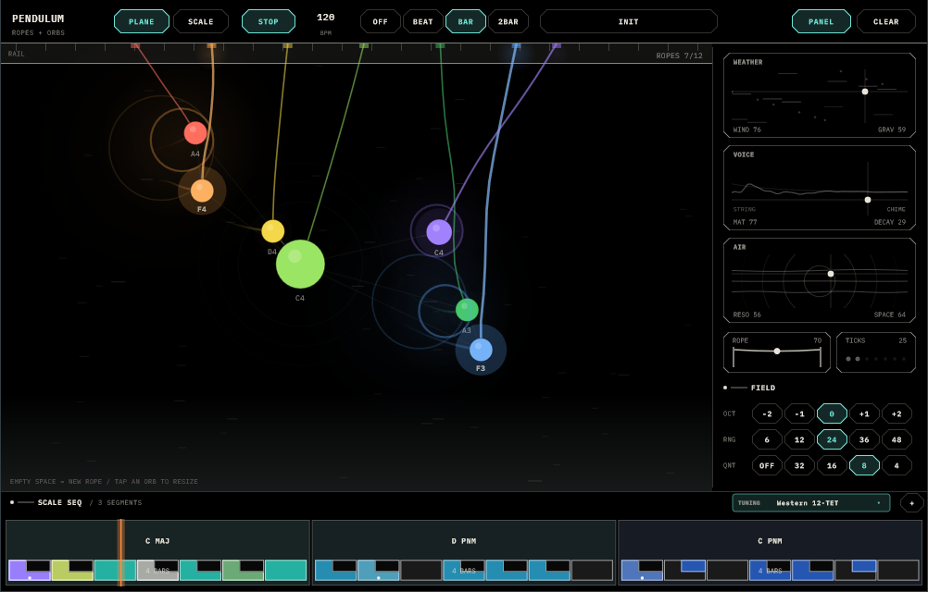Click the blue rope anchor on the rail
Screen dimensions: 928x592
[x=516, y=45]
